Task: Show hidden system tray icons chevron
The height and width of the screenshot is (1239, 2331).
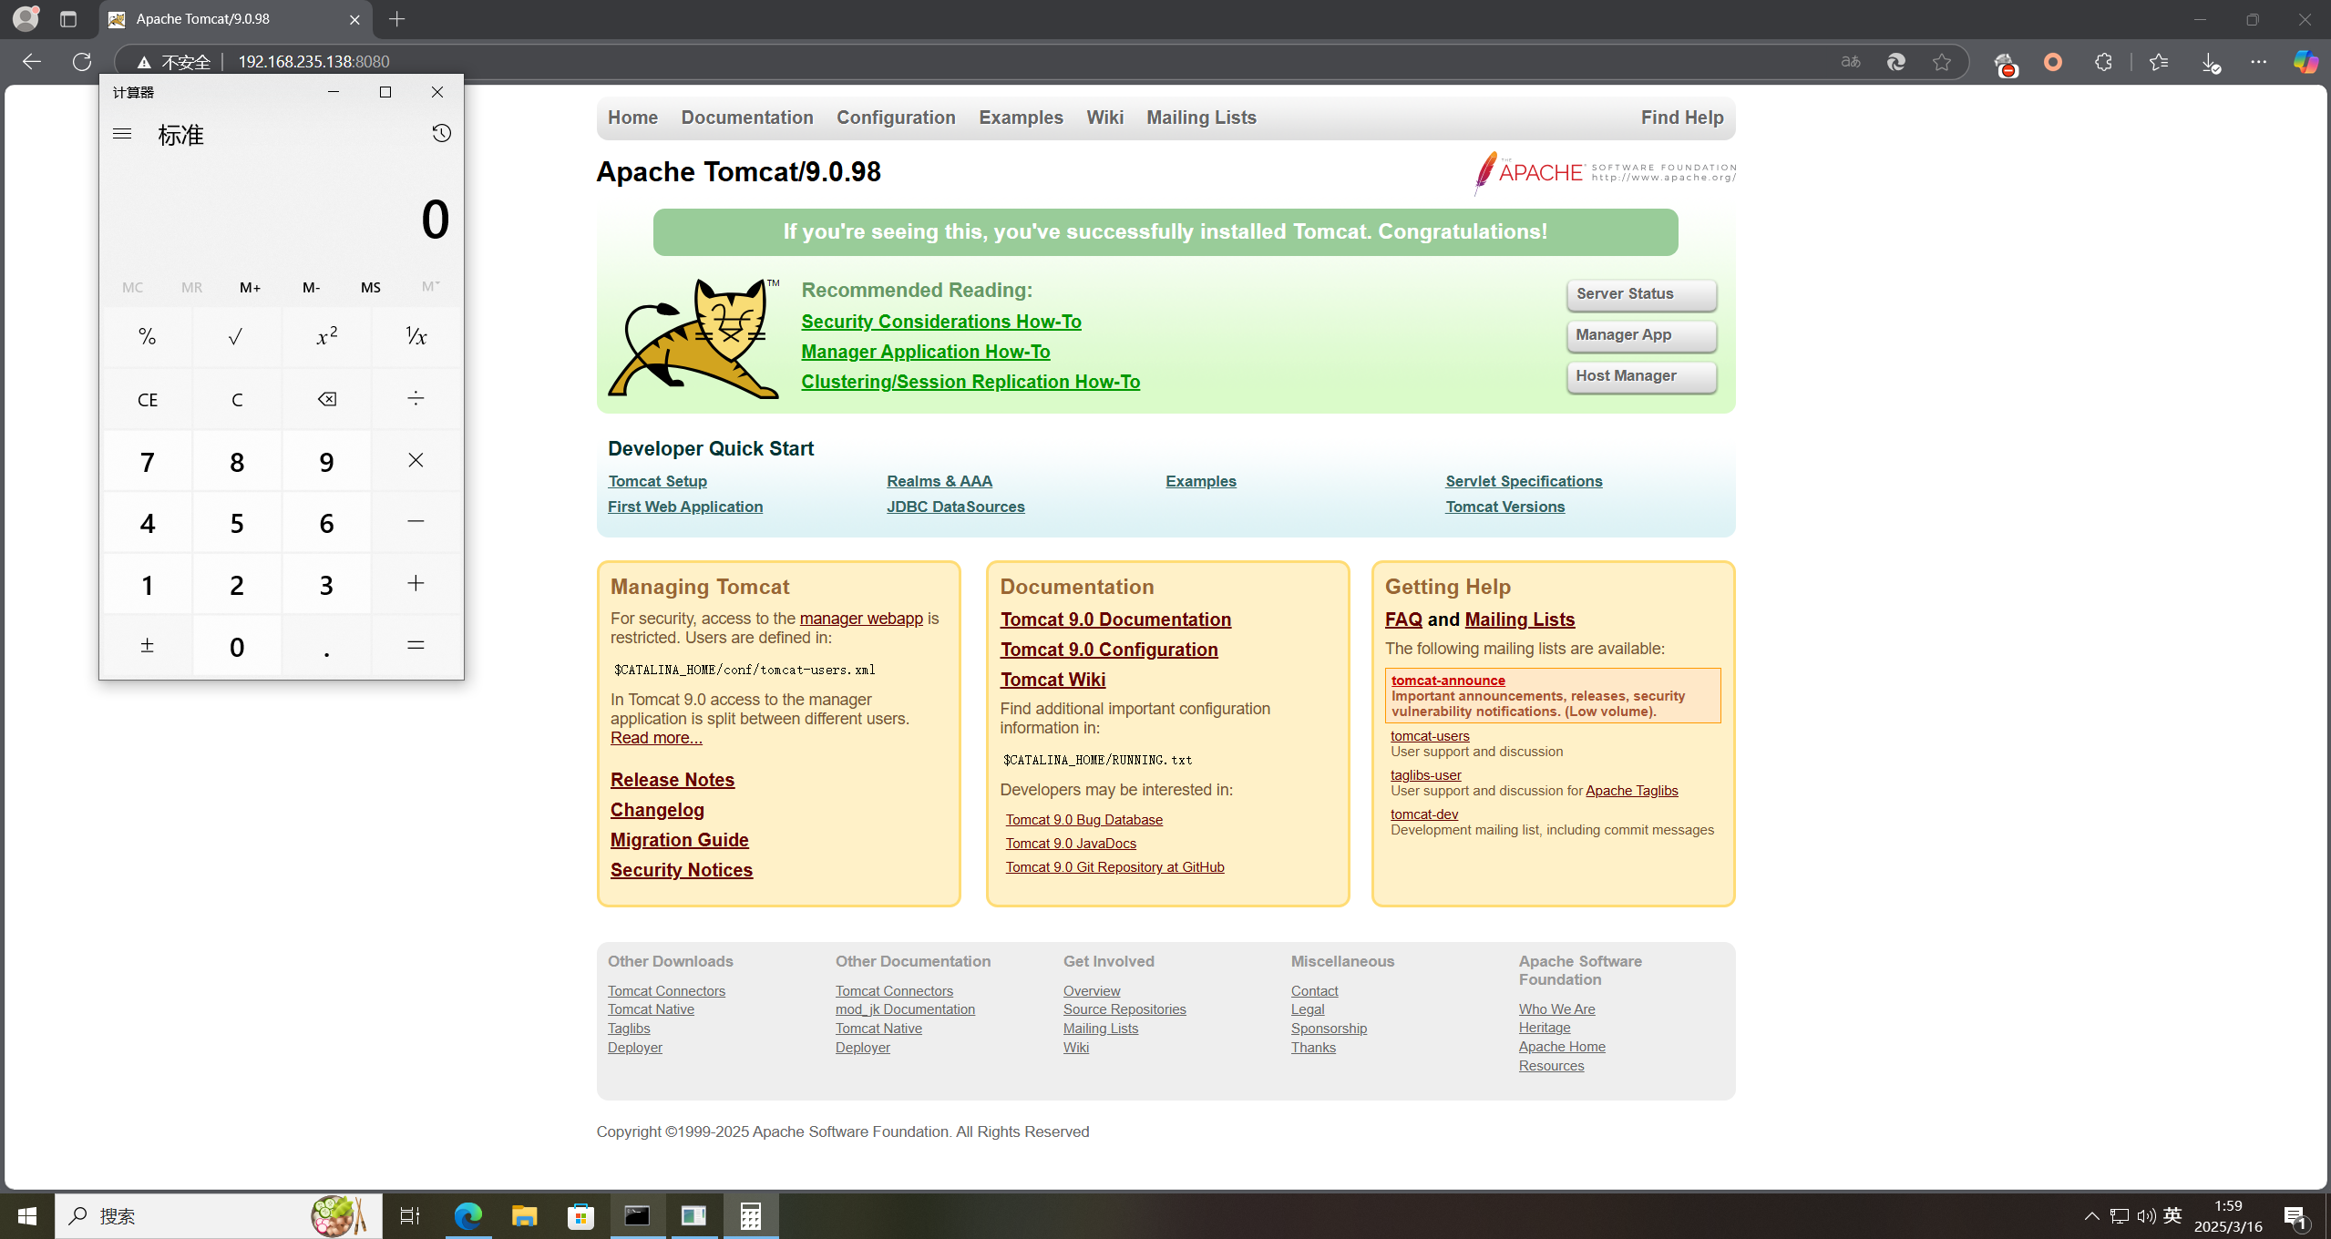Action: [x=2091, y=1215]
